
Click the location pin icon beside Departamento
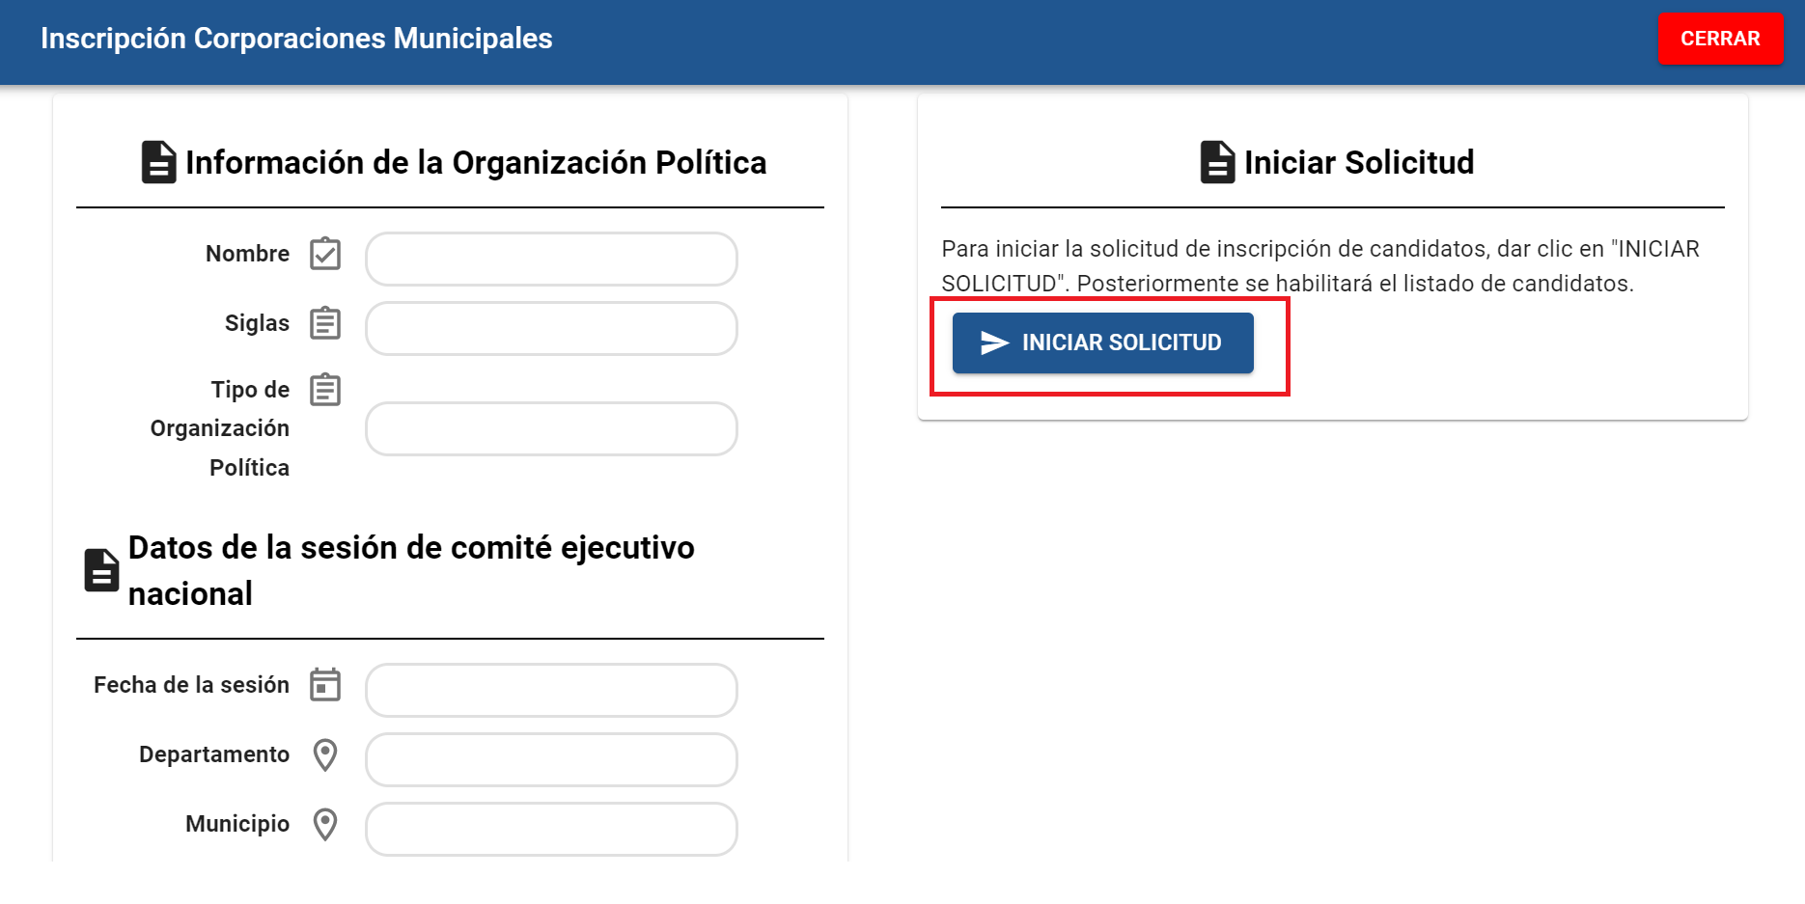(325, 754)
